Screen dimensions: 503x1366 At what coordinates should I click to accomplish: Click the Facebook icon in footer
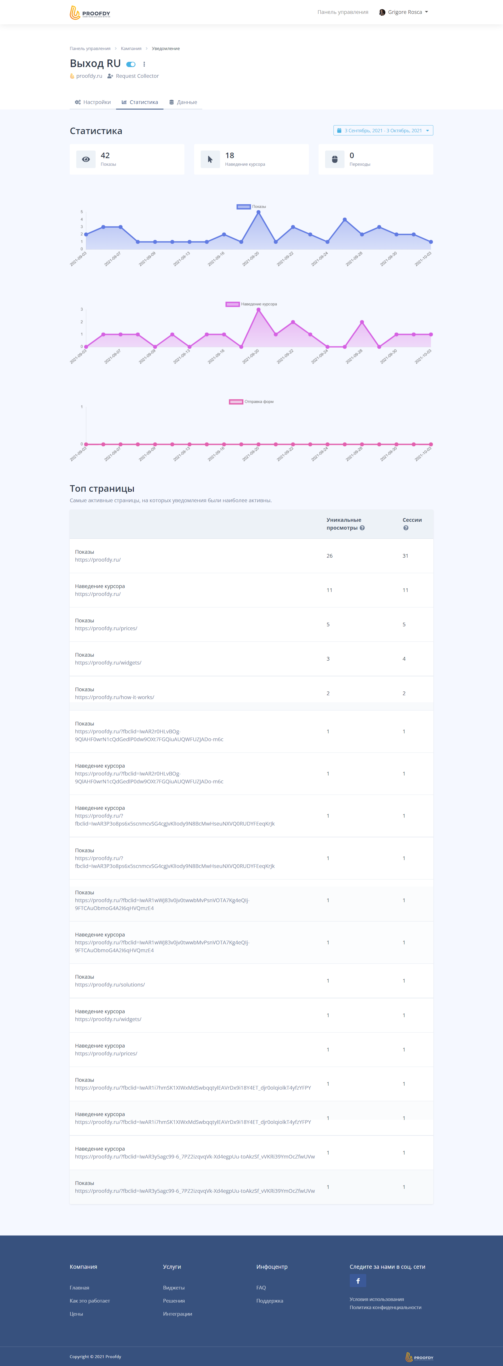(358, 1281)
